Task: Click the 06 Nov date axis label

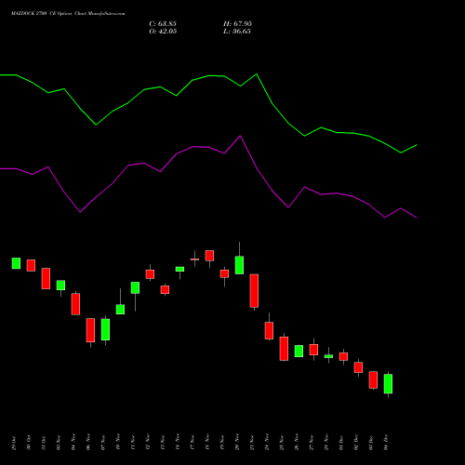Action: [88, 443]
